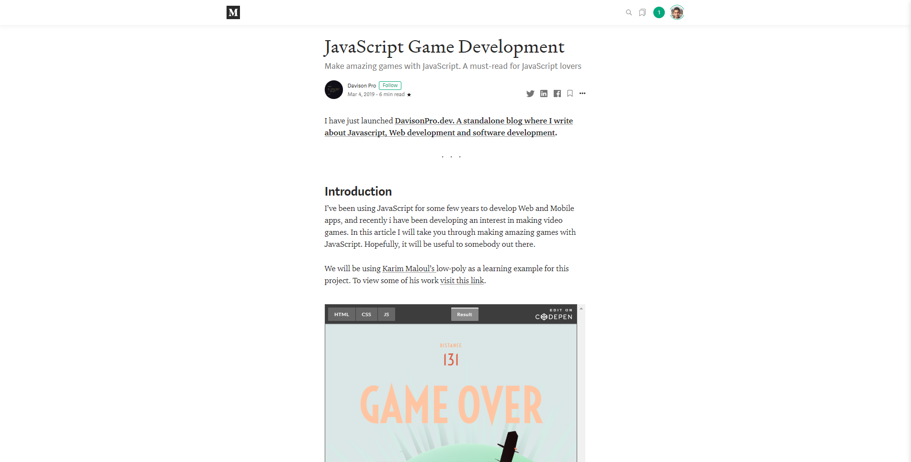Click the member-only star icon
911x462 pixels.
coord(409,95)
